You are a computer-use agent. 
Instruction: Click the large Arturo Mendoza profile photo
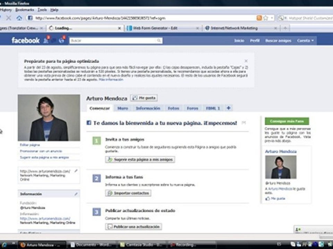49,118
